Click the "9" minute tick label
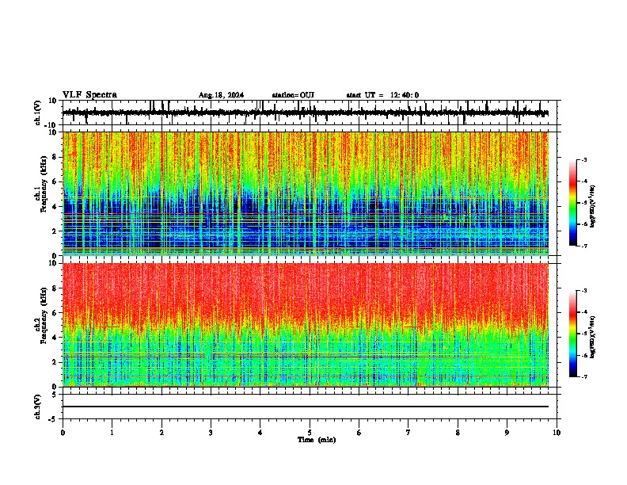627x485 pixels. pyautogui.click(x=507, y=433)
